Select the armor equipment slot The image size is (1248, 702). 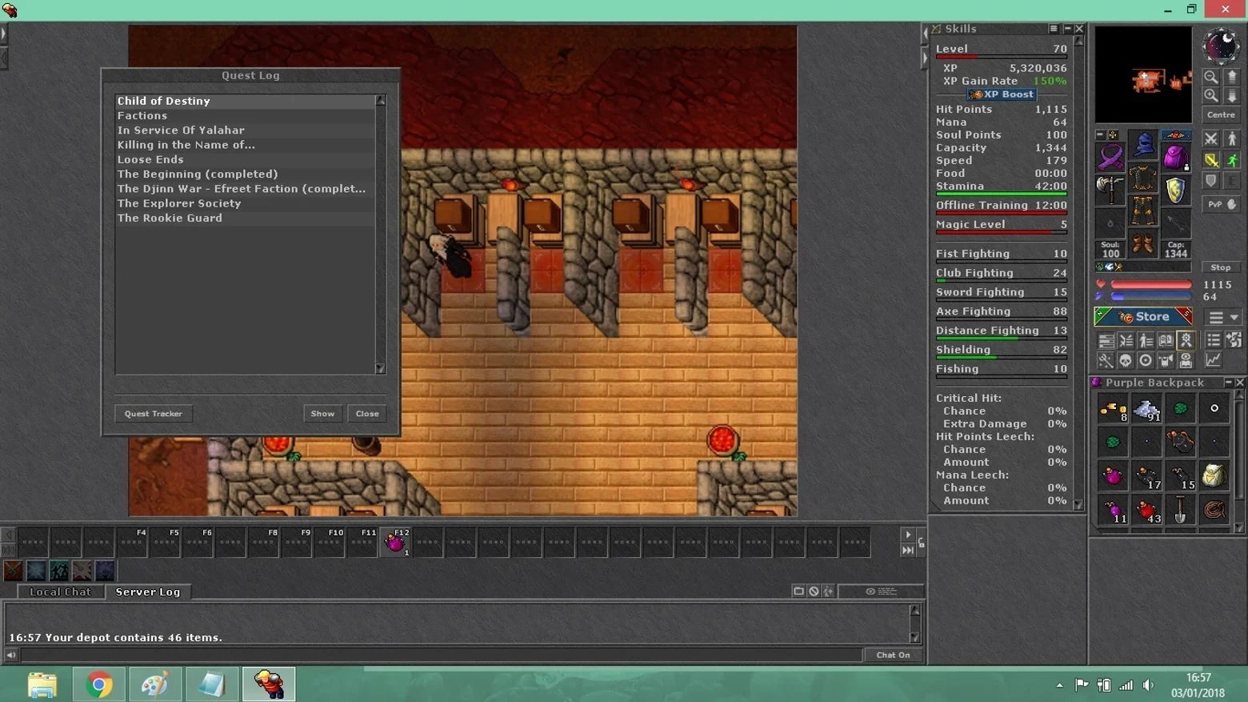pyautogui.click(x=1143, y=178)
